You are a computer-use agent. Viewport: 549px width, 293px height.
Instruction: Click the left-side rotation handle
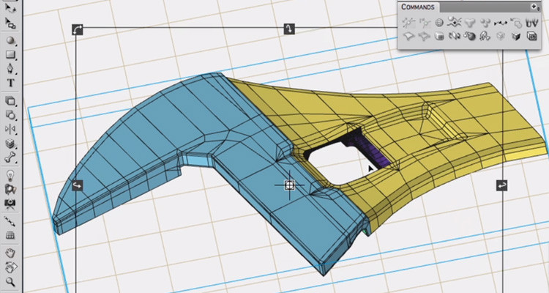click(x=78, y=185)
